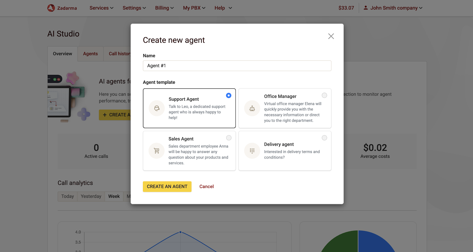Switch to the Overview tab
473x252 pixels.
(x=62, y=54)
